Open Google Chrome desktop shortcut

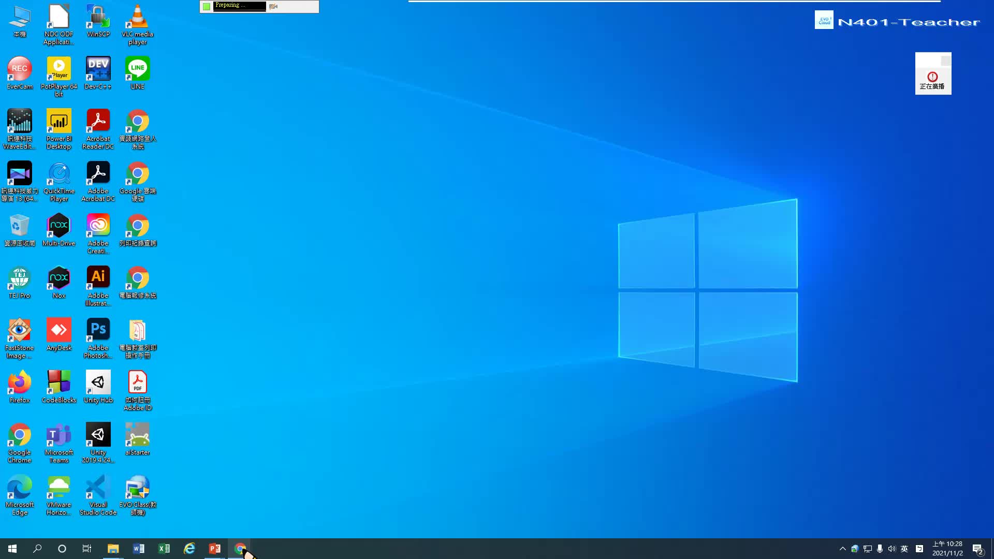click(20, 443)
